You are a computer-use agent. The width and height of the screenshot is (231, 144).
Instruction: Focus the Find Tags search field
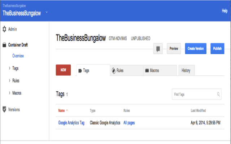click(x=194, y=95)
